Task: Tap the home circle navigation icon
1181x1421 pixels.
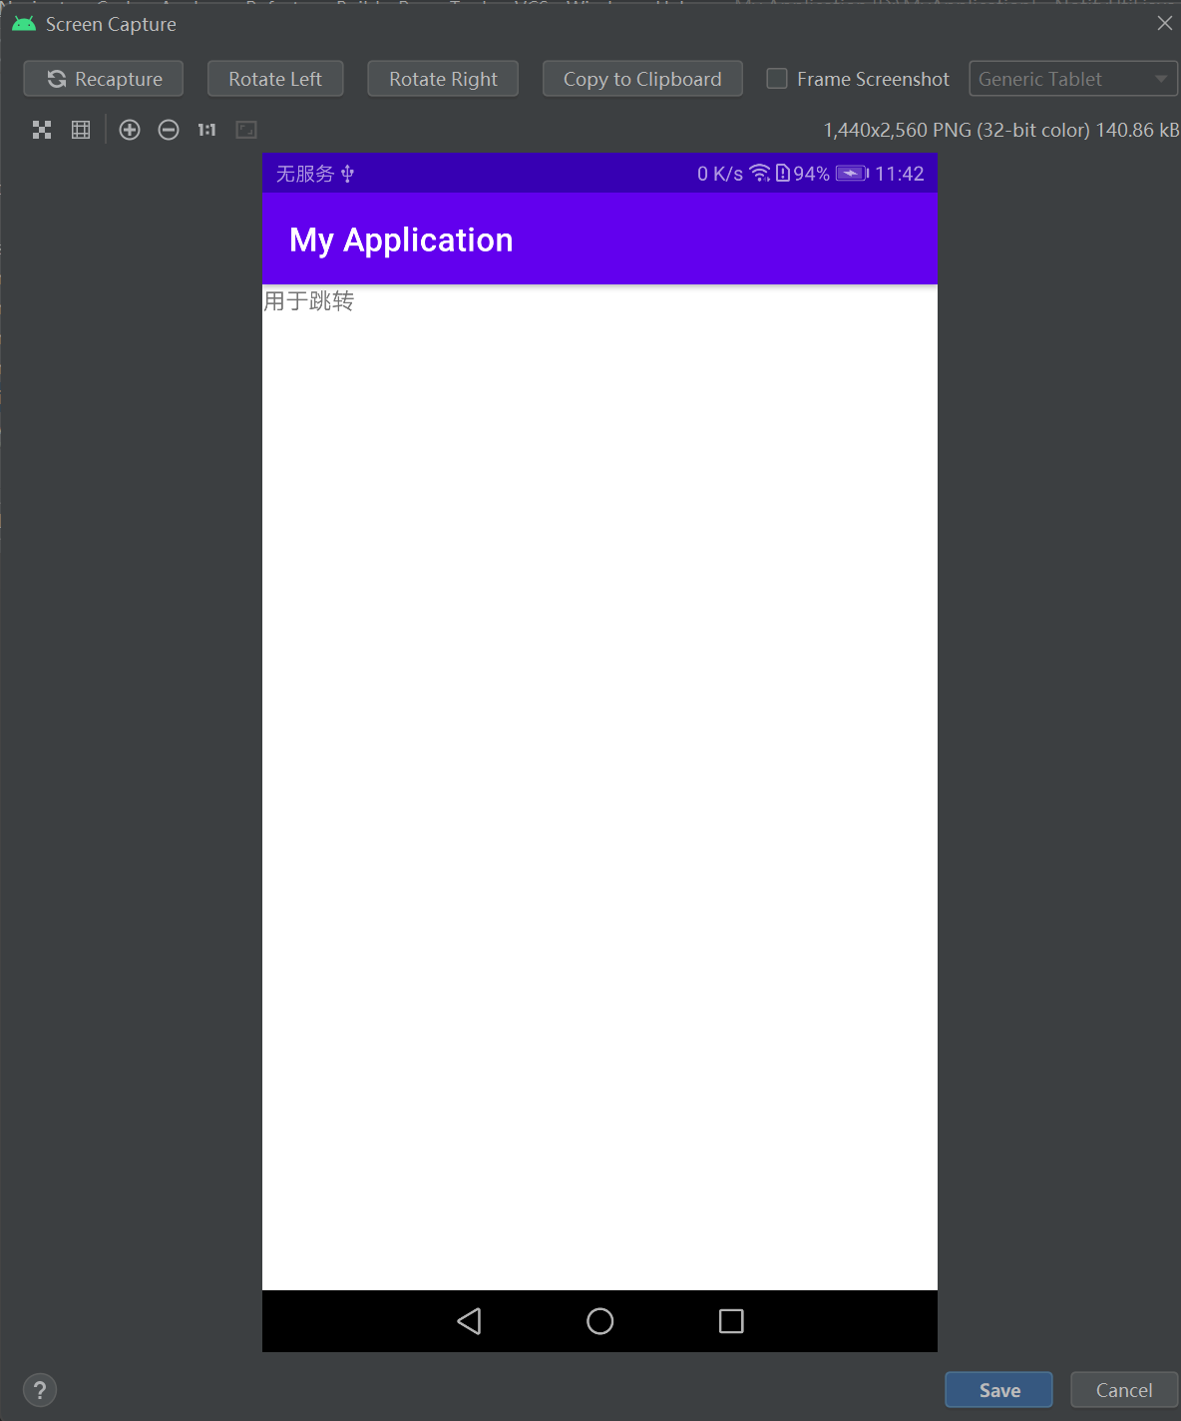Action: point(600,1321)
